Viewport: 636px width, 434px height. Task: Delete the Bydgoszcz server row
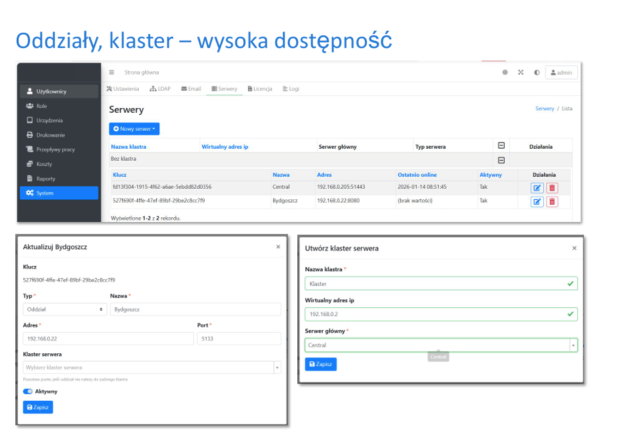(x=552, y=201)
